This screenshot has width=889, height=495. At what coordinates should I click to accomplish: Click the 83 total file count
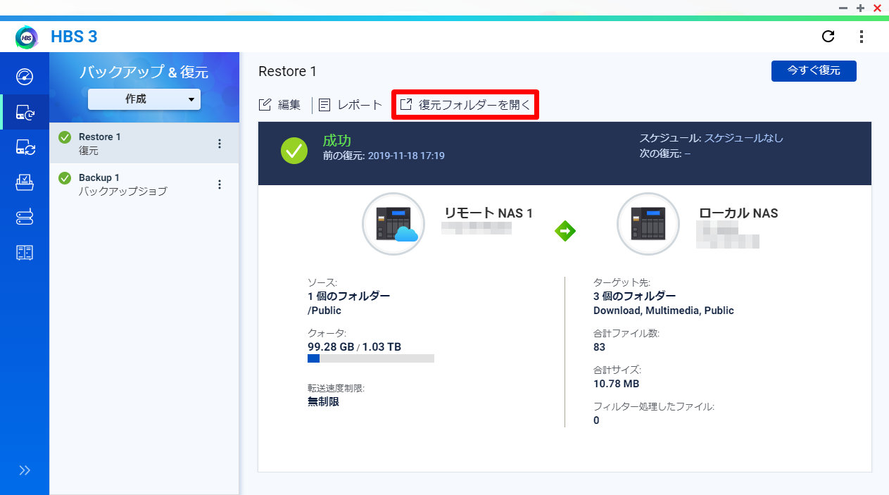tap(600, 347)
